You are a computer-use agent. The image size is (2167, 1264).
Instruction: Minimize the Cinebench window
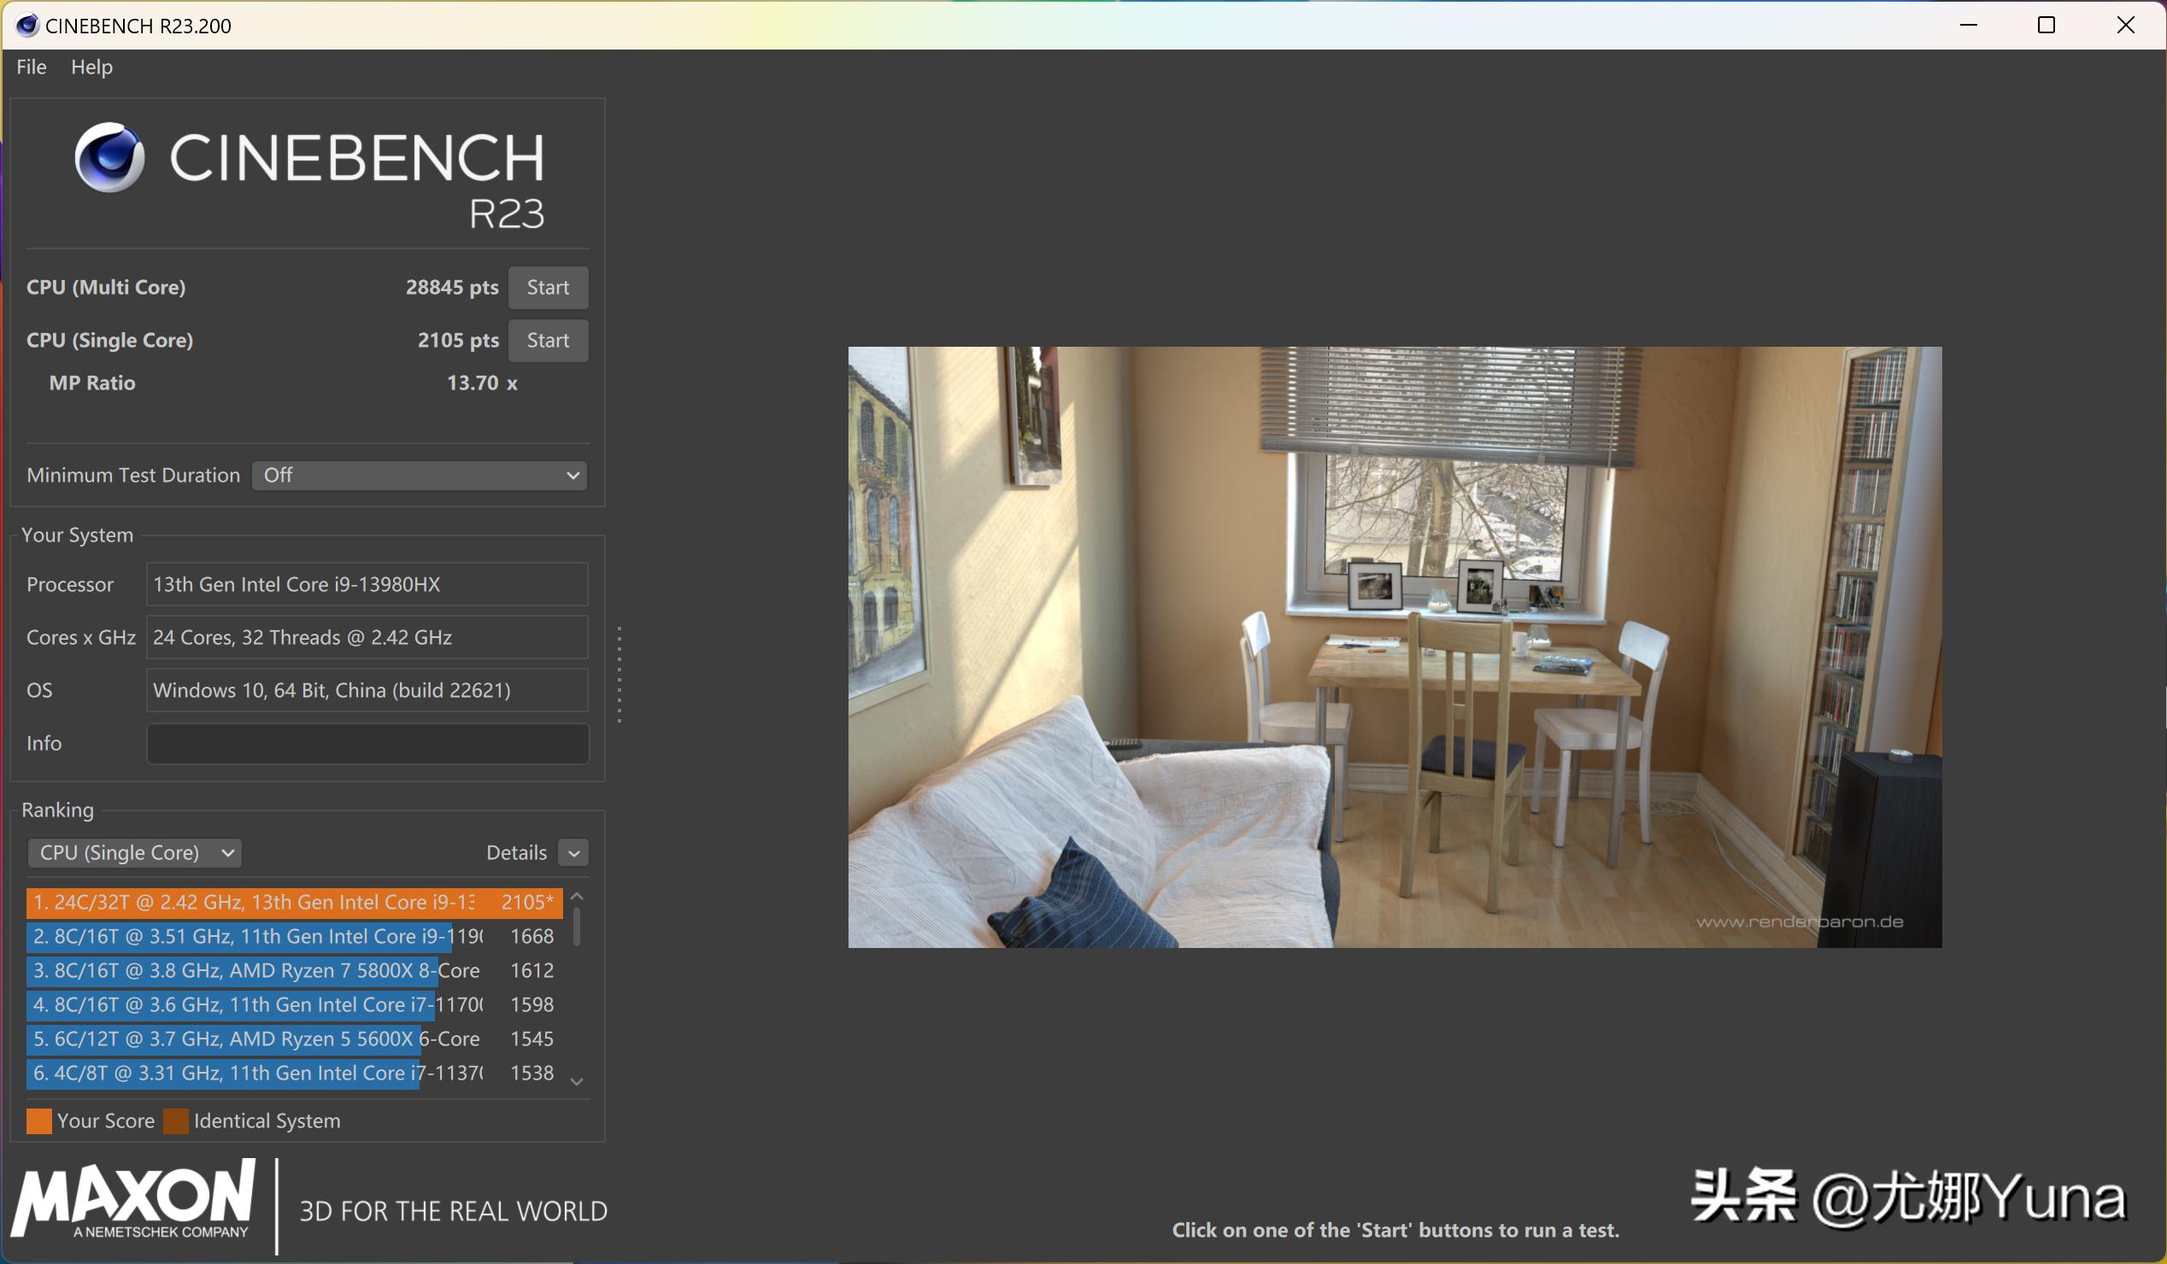pos(1969,25)
